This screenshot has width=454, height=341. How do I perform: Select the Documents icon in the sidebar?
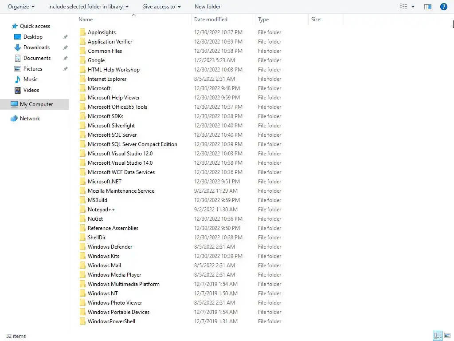pyautogui.click(x=18, y=58)
